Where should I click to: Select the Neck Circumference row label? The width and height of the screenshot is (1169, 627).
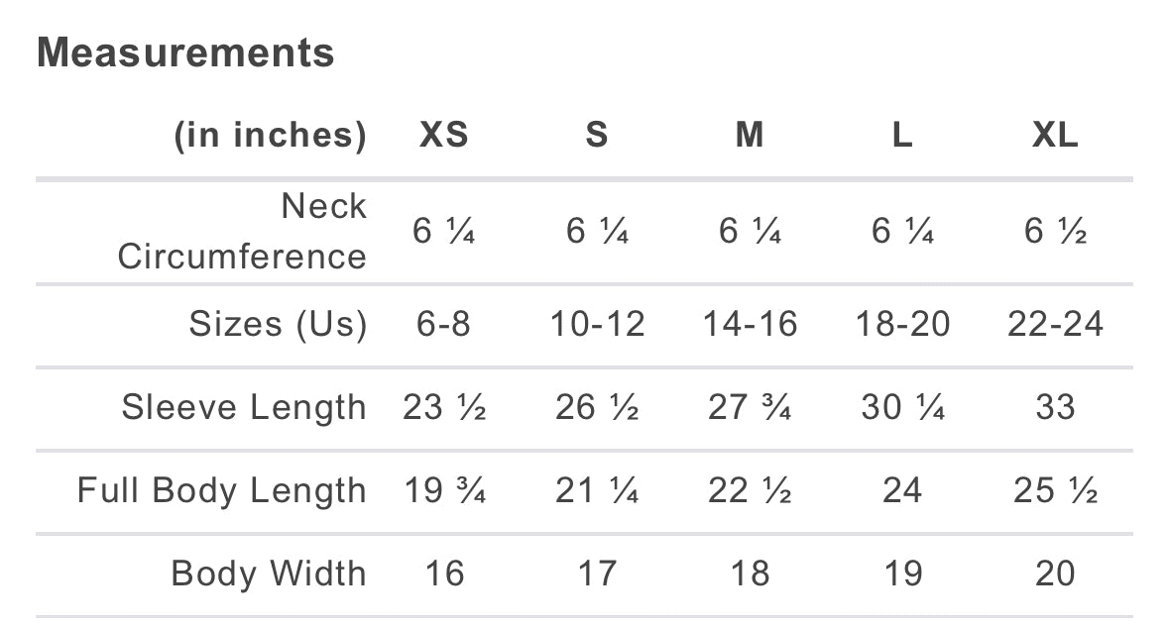point(243,232)
